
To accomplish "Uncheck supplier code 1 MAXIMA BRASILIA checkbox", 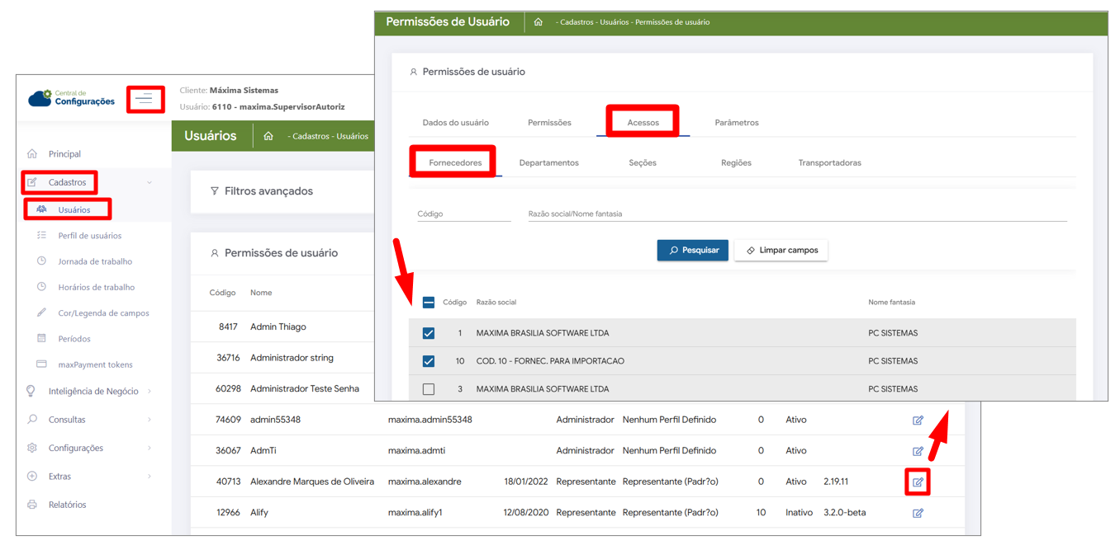I will pos(429,334).
